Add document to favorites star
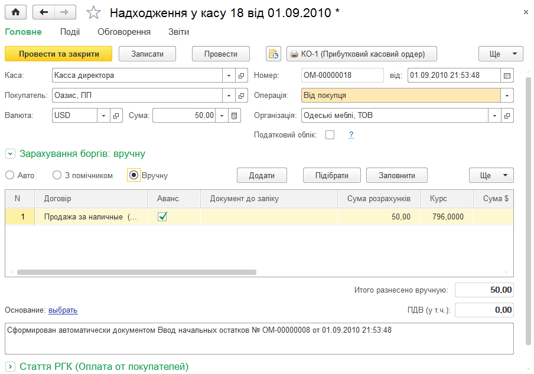534x374 pixels. [93, 13]
